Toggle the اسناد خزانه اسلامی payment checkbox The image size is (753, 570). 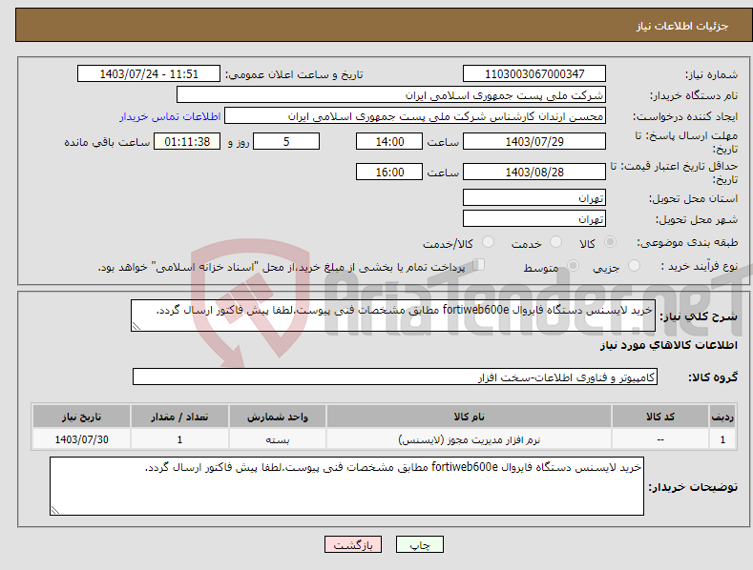[x=479, y=264]
